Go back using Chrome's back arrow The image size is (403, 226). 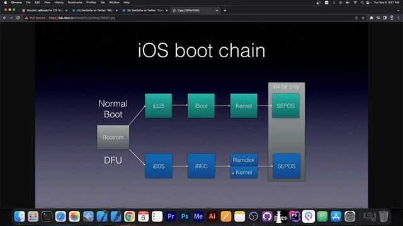tap(4, 18)
